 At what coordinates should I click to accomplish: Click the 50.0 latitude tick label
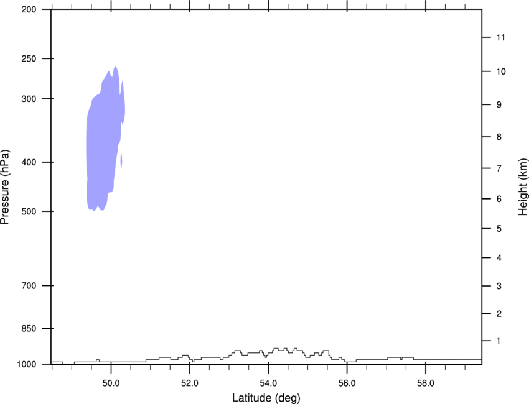(x=111, y=383)
